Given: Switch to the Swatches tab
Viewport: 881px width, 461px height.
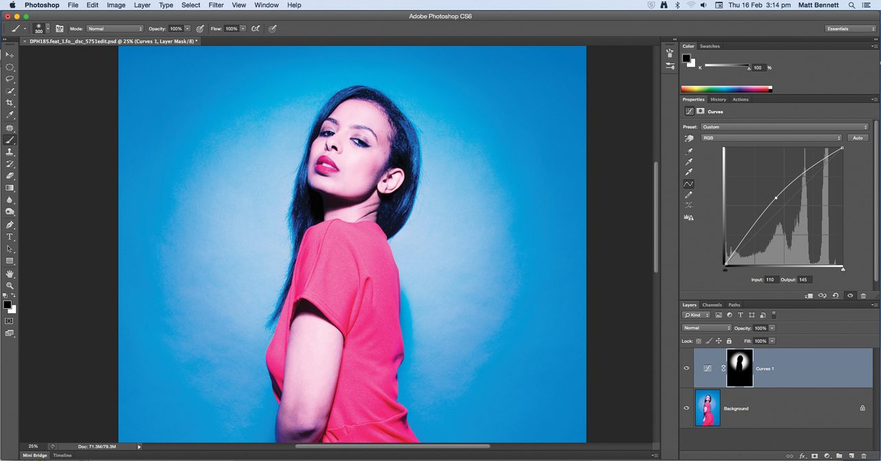Looking at the screenshot, I should point(710,46).
